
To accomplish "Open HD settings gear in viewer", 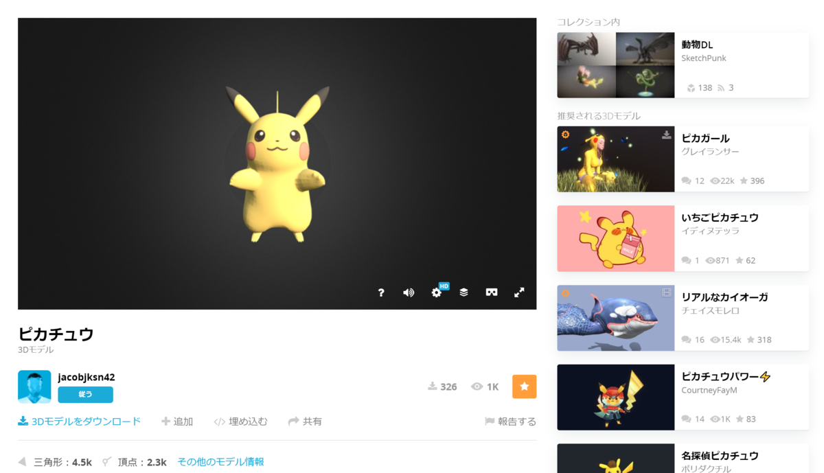I will 437,292.
